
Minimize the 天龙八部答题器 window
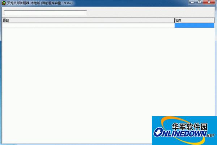click(192, 2)
